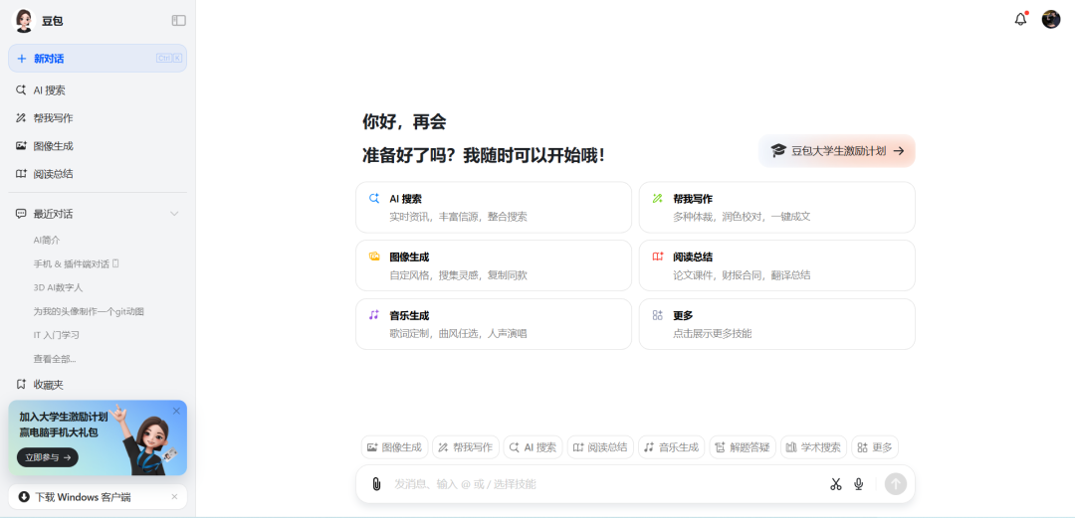
Task: Close the 大学生激励计划 promo banner
Action: pos(176,411)
